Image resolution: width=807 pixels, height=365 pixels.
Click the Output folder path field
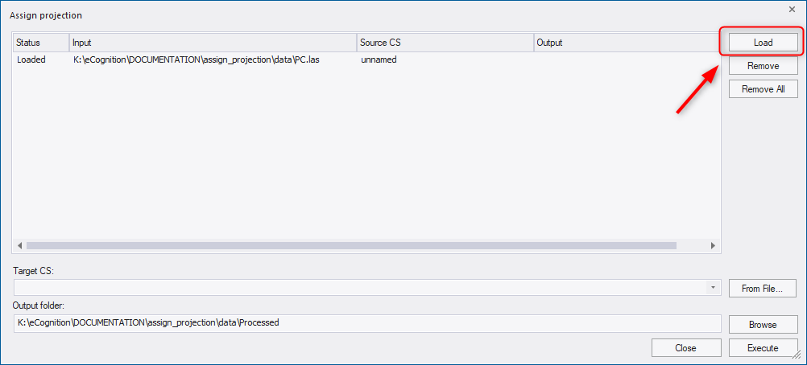[x=367, y=323]
